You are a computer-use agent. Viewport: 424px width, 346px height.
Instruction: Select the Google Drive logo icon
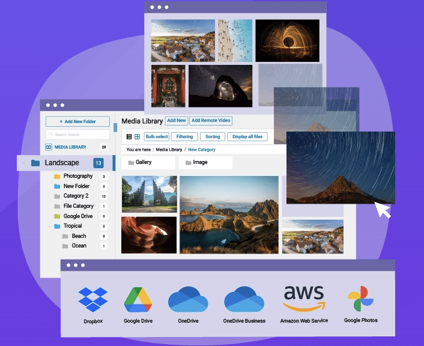pos(139,300)
